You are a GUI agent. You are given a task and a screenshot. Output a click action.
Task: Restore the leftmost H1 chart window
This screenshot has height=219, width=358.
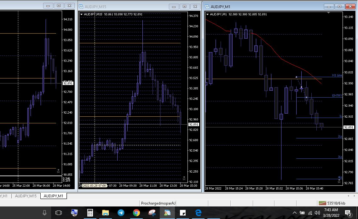59,6
